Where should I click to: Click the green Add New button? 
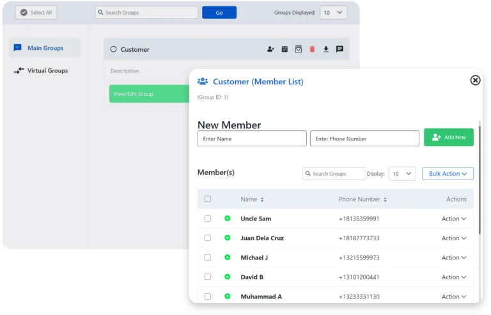click(x=448, y=137)
